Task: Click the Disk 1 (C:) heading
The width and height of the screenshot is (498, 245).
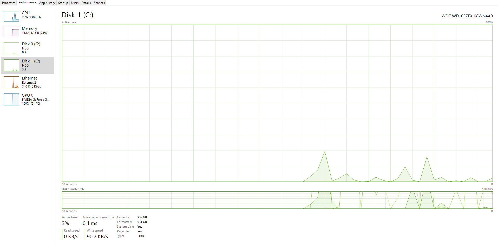Action: click(77, 15)
